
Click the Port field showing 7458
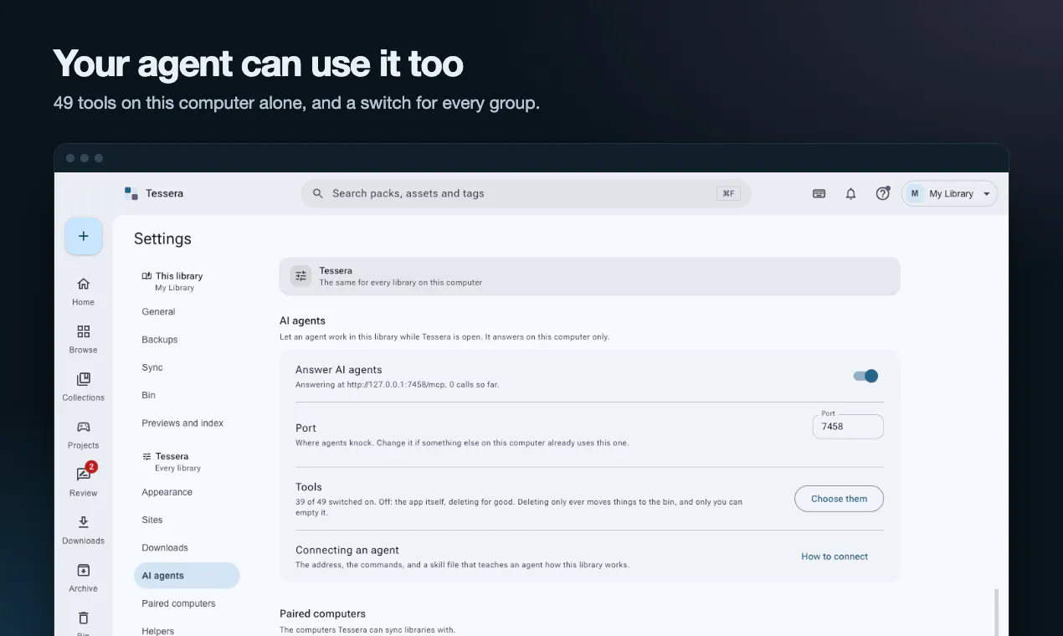tap(848, 426)
